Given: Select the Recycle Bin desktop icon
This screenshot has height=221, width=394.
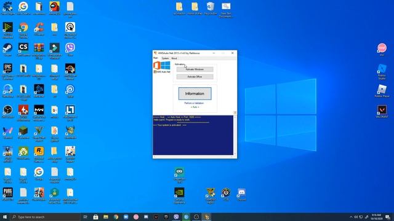Looking at the screenshot, I should point(211,8).
